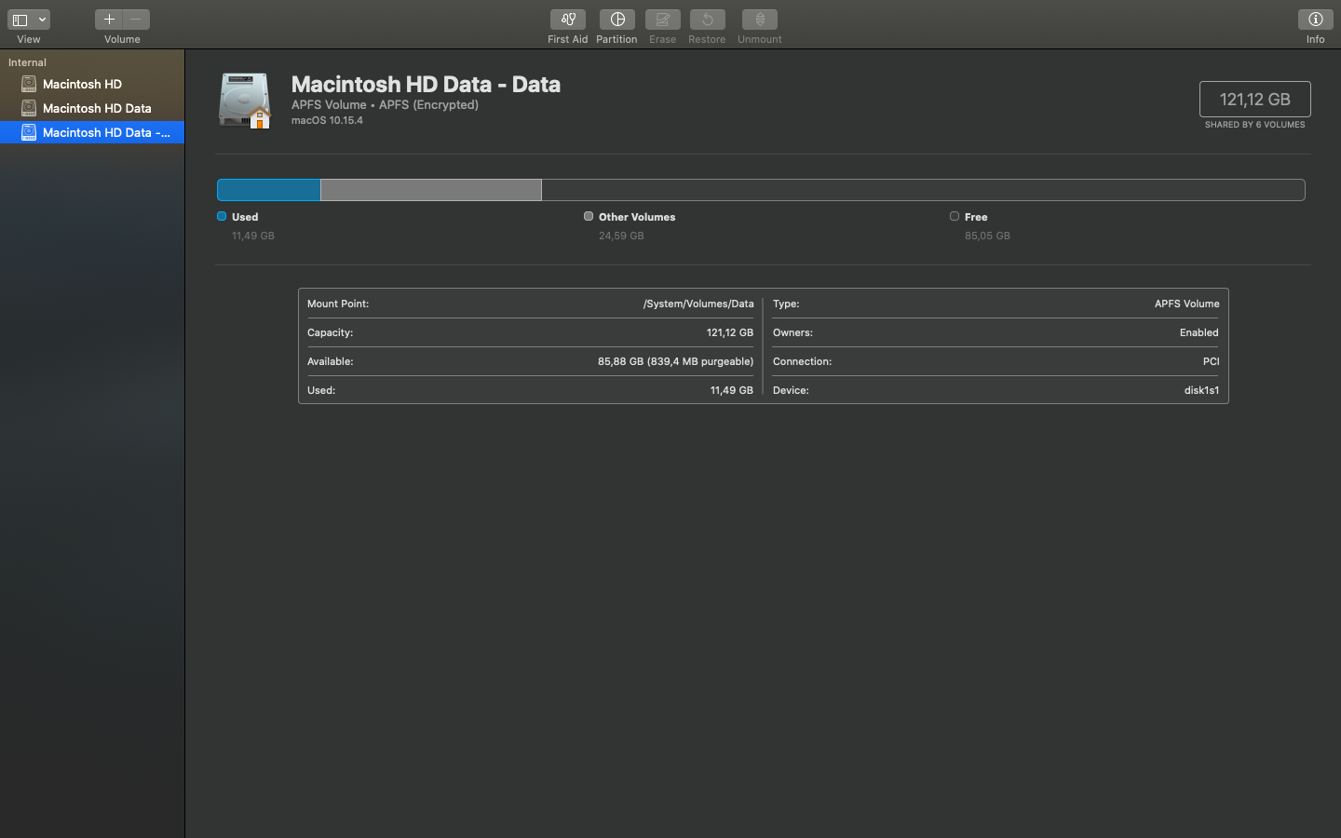
Task: Click the Available: label
Action: coord(331,361)
